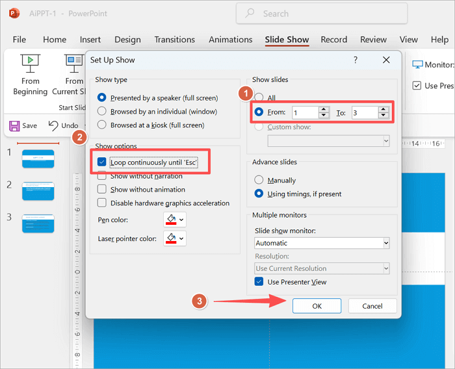Choose Manually under Advance slides
Viewport: 455px width, 369px height.
259,180
